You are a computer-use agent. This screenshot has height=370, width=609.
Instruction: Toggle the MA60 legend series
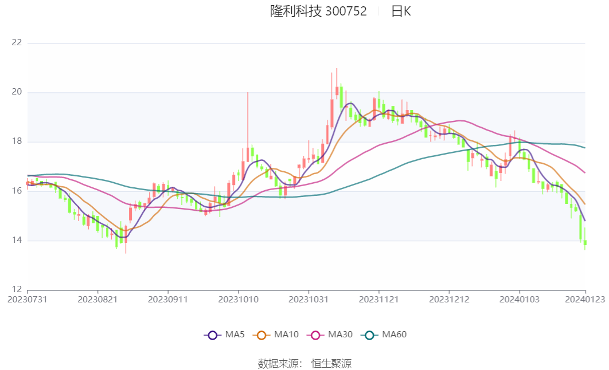383,334
